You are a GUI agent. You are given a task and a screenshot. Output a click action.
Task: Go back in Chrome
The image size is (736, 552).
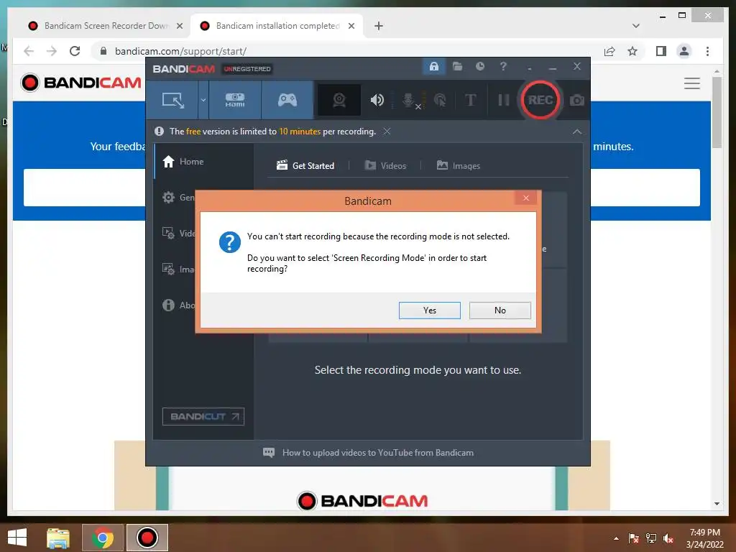(29, 51)
